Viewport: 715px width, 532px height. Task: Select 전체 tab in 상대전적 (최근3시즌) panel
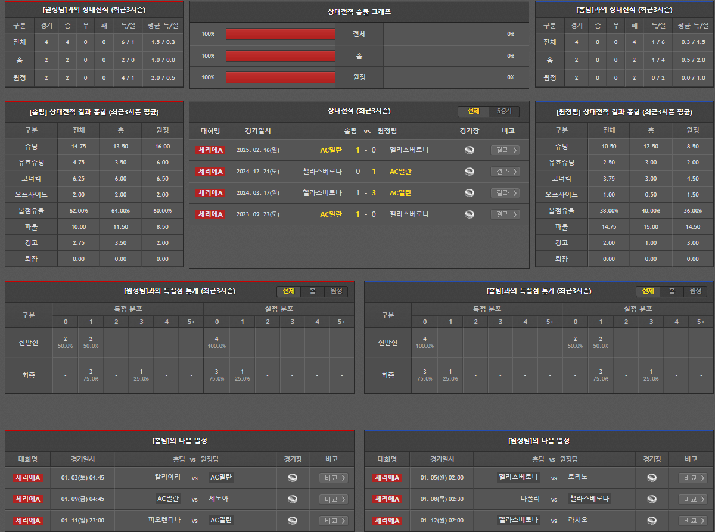tap(474, 111)
